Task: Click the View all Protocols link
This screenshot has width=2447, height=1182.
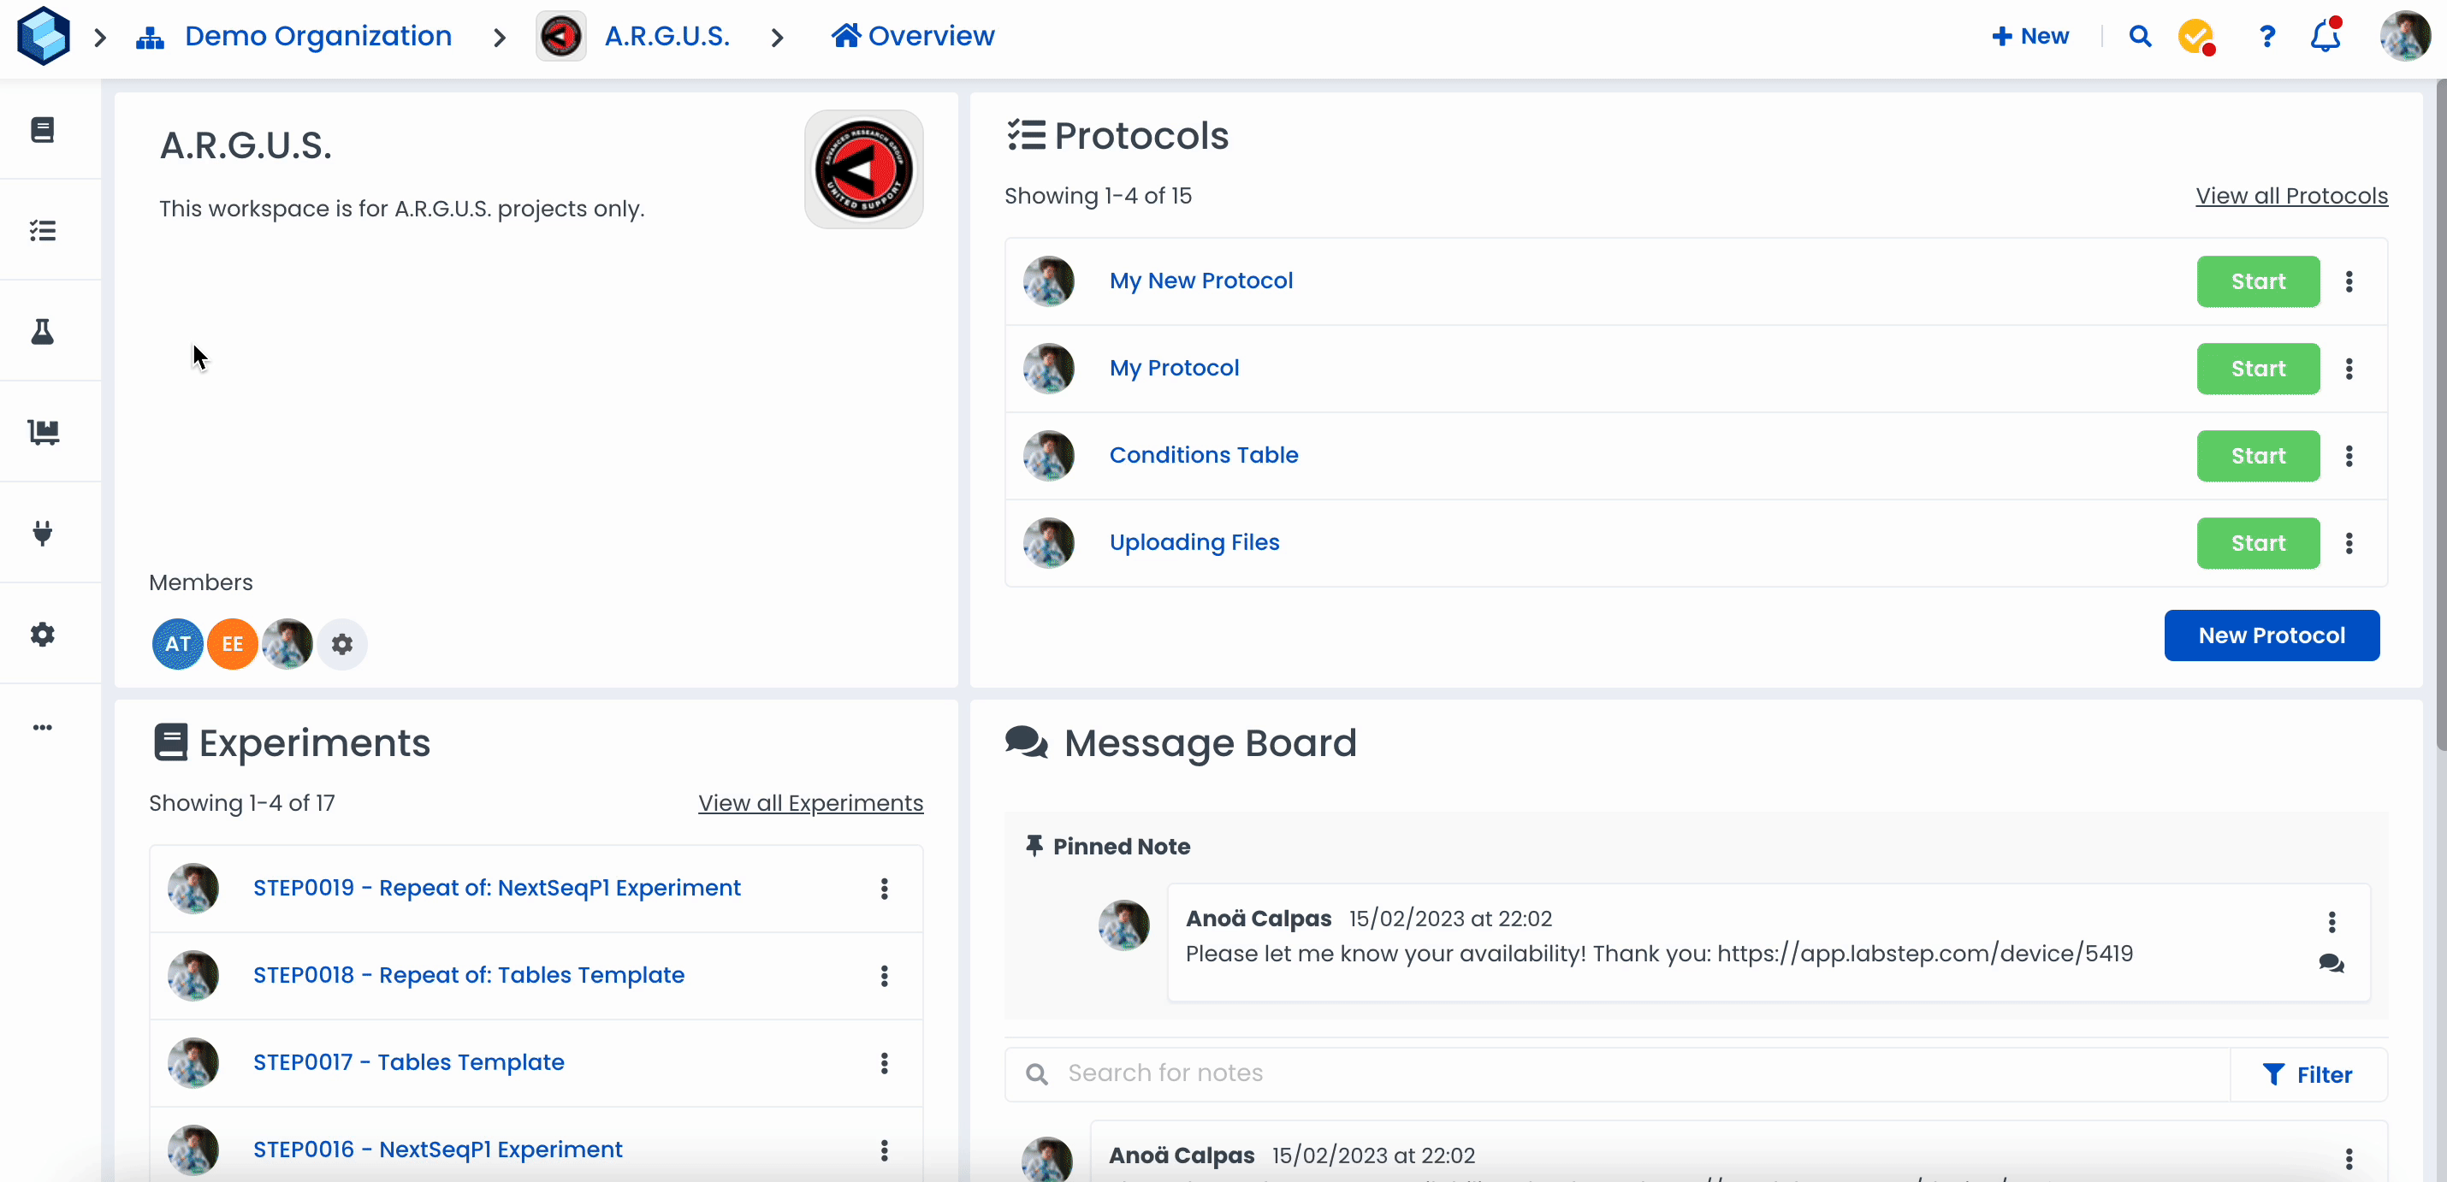Action: [2290, 196]
